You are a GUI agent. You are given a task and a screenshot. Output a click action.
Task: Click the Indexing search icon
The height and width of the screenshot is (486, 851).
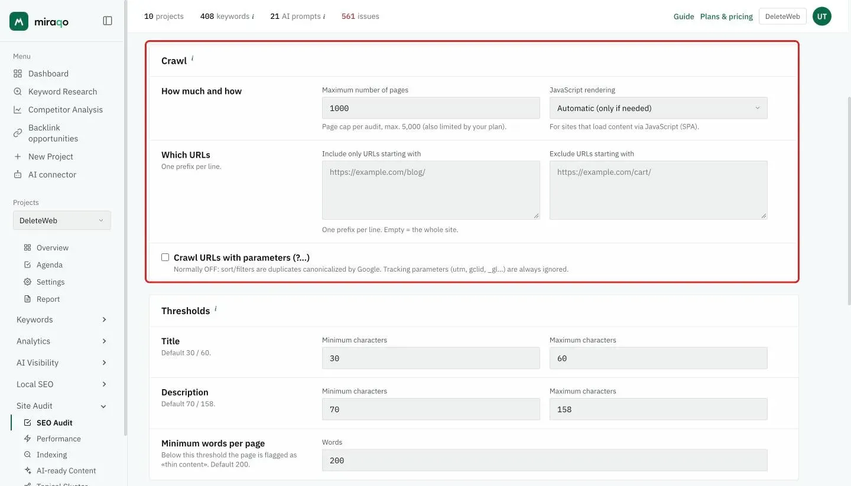(27, 455)
